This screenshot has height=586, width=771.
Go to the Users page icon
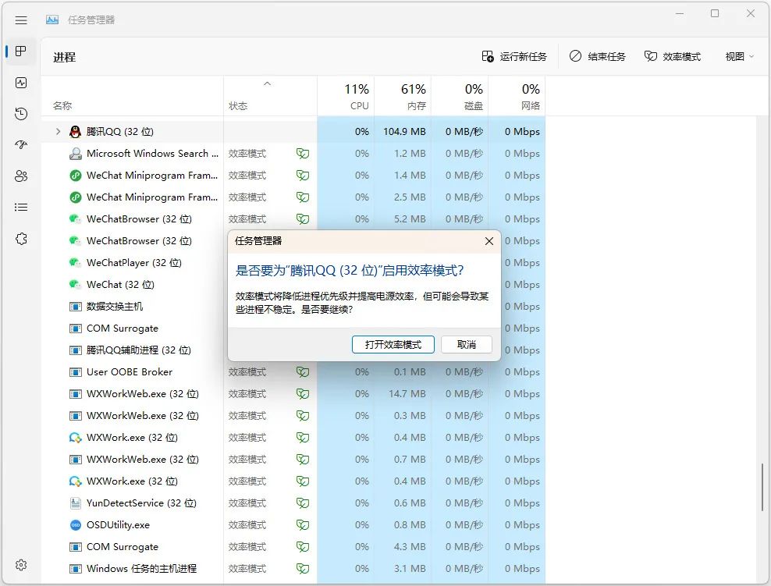(x=21, y=176)
